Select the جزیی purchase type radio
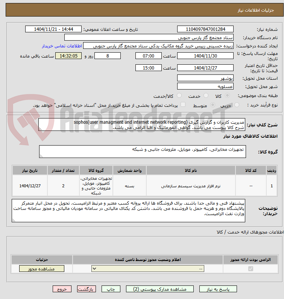Screen dimensions: 284x299 pos(237,105)
